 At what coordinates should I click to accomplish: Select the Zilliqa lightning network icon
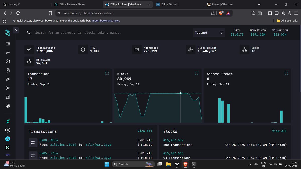point(8,121)
